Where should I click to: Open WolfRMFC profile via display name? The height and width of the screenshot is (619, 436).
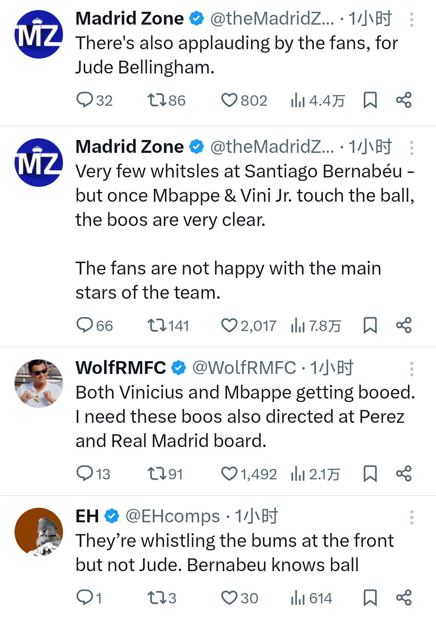[x=121, y=368]
